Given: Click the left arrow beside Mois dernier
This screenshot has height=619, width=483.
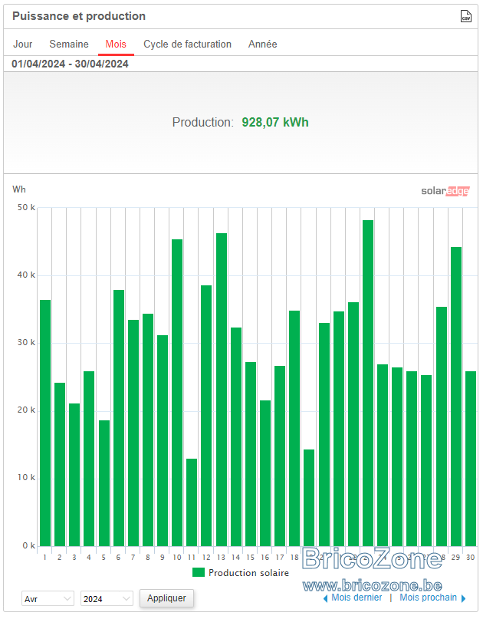Looking at the screenshot, I should pyautogui.click(x=326, y=598).
